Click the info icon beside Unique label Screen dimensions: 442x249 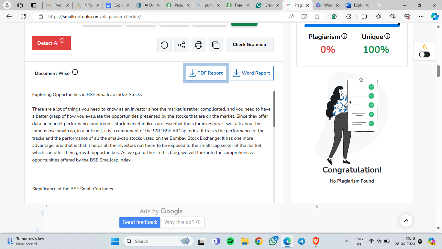pyautogui.click(x=387, y=36)
